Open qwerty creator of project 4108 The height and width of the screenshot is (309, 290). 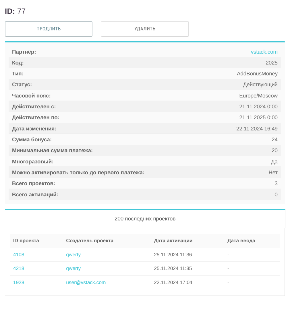[x=73, y=255]
